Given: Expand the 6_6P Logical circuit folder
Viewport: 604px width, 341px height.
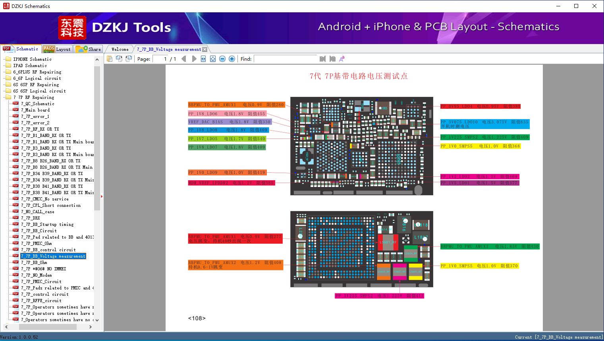Looking at the screenshot, I should [37, 78].
